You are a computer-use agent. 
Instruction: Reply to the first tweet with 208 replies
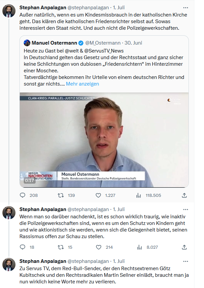pyautogui.click(x=22, y=195)
